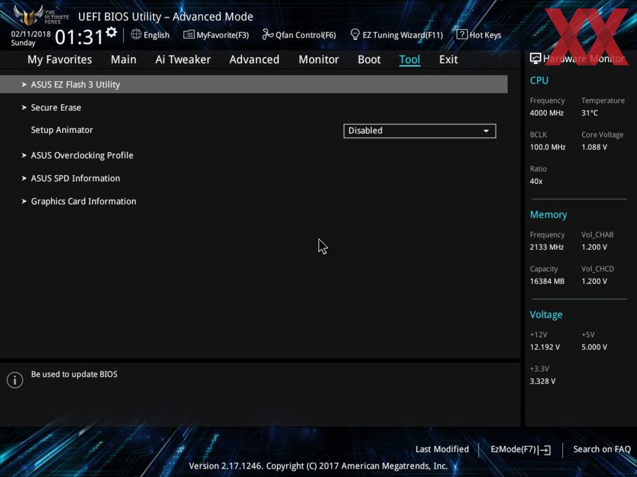The image size is (637, 477).
Task: Click the 02/11/2018 Sunday date
Action: coord(30,38)
